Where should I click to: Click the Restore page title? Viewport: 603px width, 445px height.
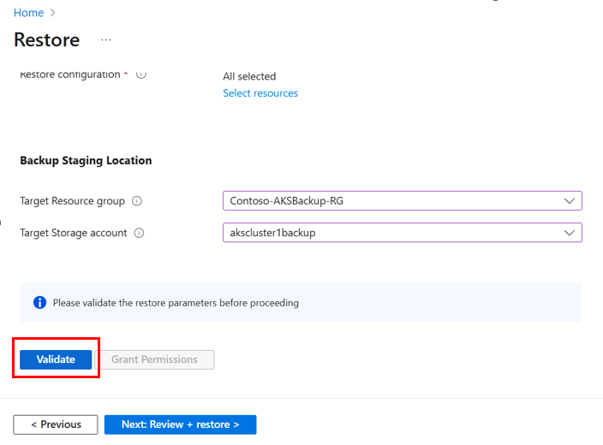click(47, 40)
